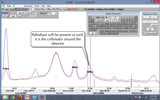The width and height of the screenshot is (160, 100).
Task: Select the L line radio button
Action: pyautogui.click(x=112, y=17)
